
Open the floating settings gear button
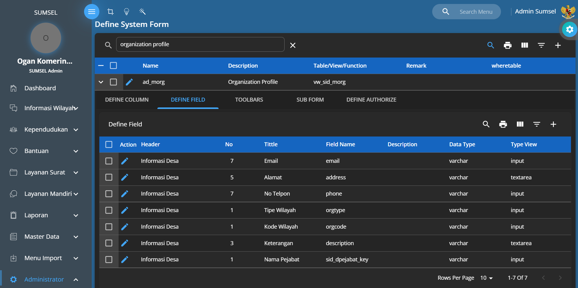(x=569, y=29)
